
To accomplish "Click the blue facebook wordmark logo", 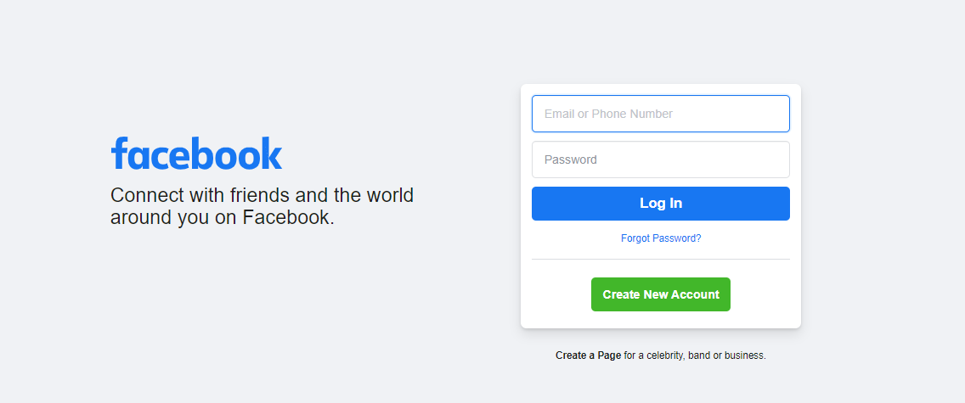I will pyautogui.click(x=196, y=153).
